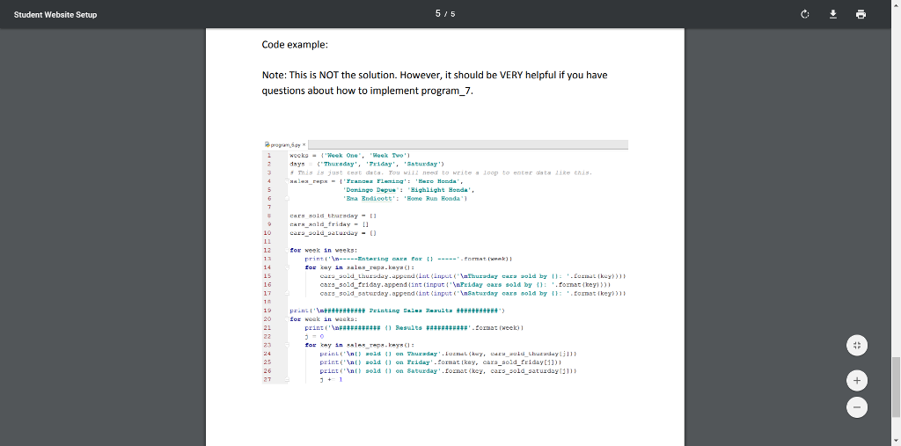Click 'cars_sold_saturday = []' on line 10

point(333,233)
